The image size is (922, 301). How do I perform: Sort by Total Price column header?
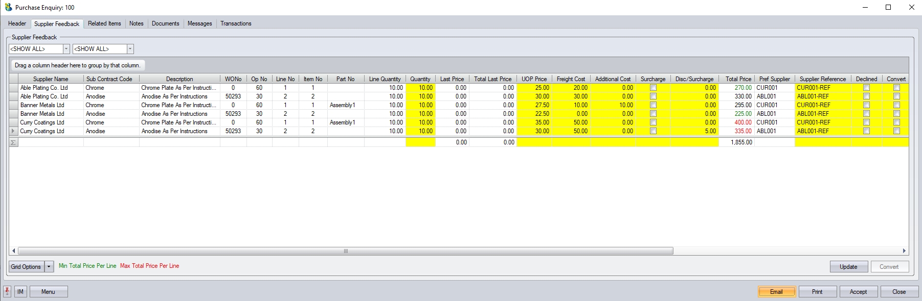pos(738,79)
